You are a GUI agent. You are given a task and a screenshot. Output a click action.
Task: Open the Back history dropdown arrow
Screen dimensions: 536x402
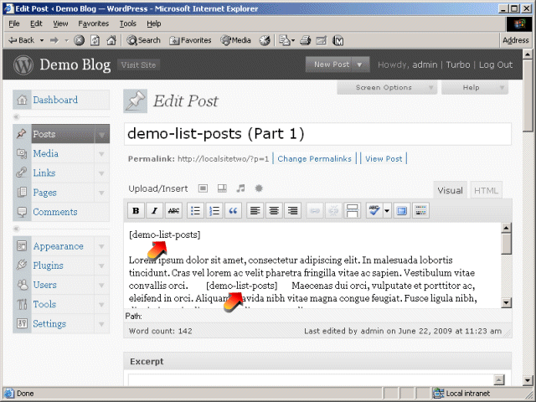click(x=42, y=40)
